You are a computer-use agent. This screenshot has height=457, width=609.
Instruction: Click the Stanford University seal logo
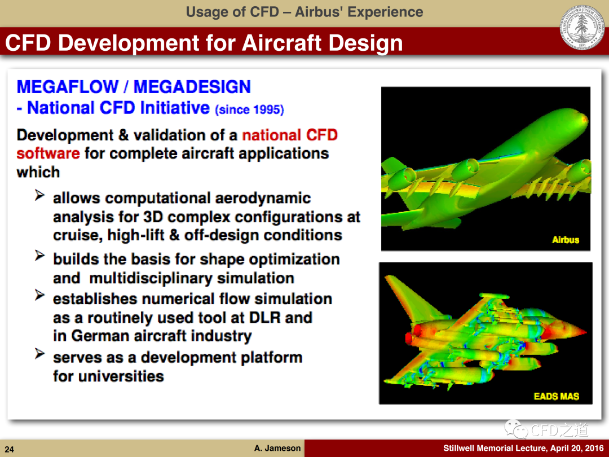click(x=582, y=28)
